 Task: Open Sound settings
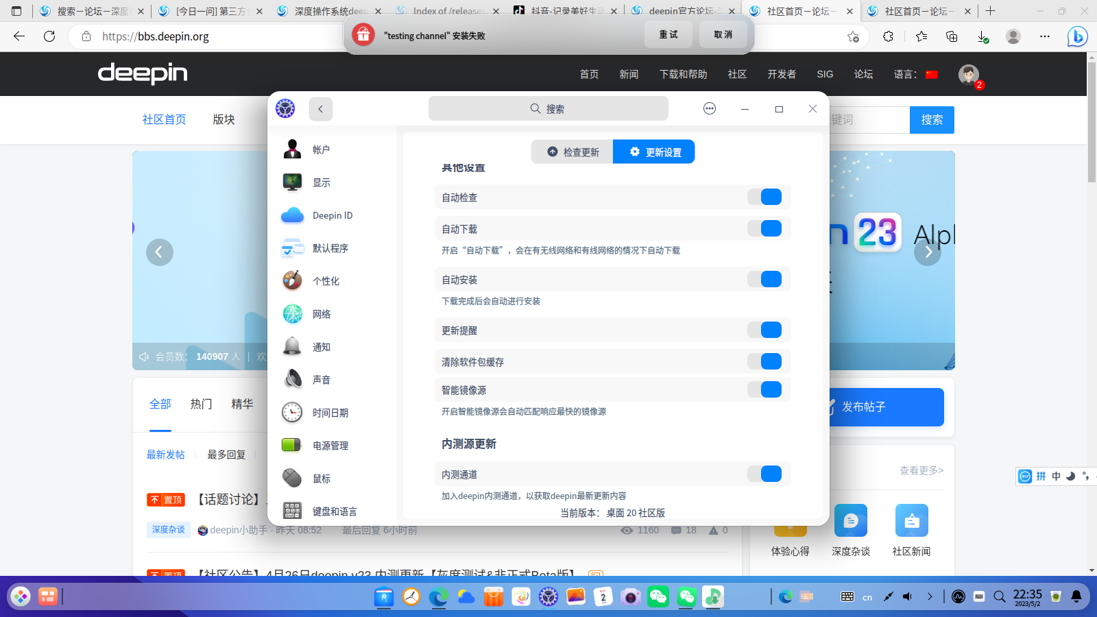coord(322,379)
